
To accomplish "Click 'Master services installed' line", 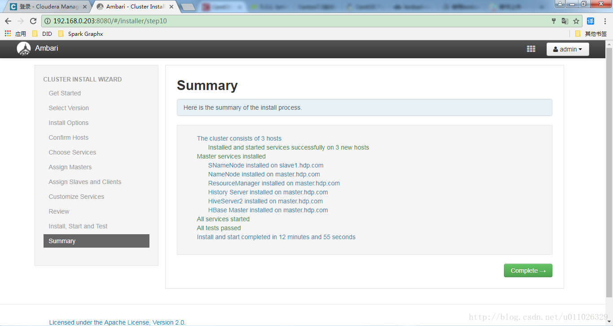I will click(x=231, y=156).
